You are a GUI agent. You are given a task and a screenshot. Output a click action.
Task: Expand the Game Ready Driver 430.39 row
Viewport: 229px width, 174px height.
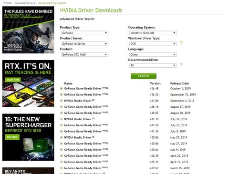pyautogui.click(x=61, y=156)
